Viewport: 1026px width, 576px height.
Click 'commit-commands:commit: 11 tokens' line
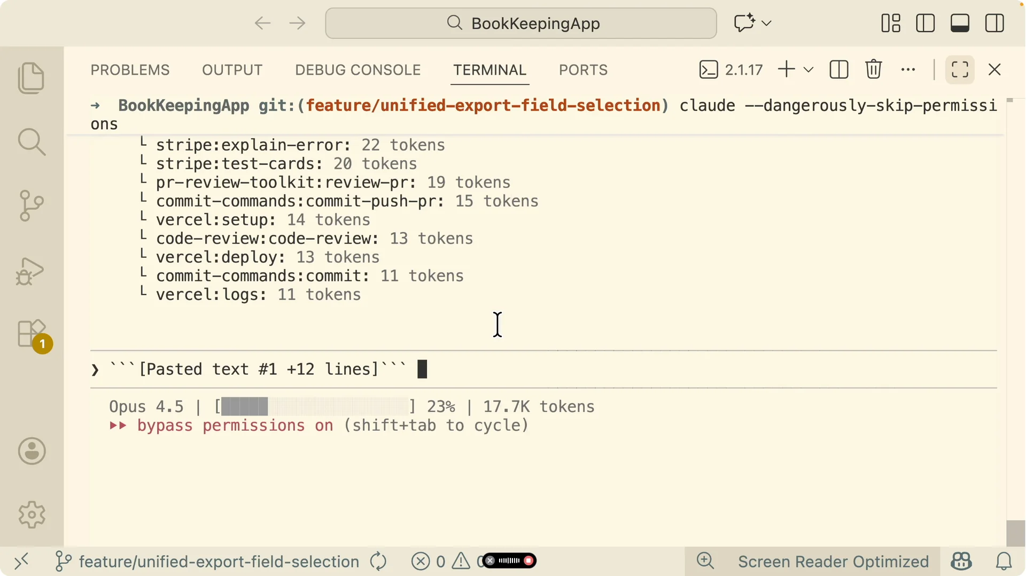tap(310, 276)
